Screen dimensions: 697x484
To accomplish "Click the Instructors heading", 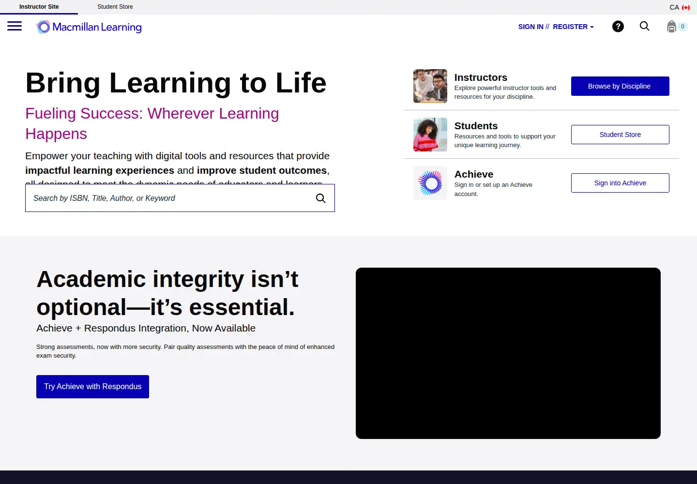I will (x=481, y=77).
